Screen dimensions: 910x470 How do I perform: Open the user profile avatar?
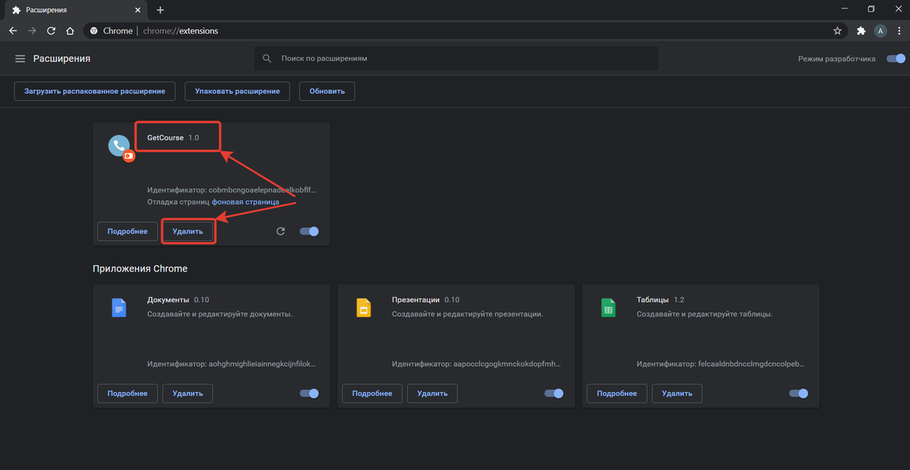click(880, 31)
